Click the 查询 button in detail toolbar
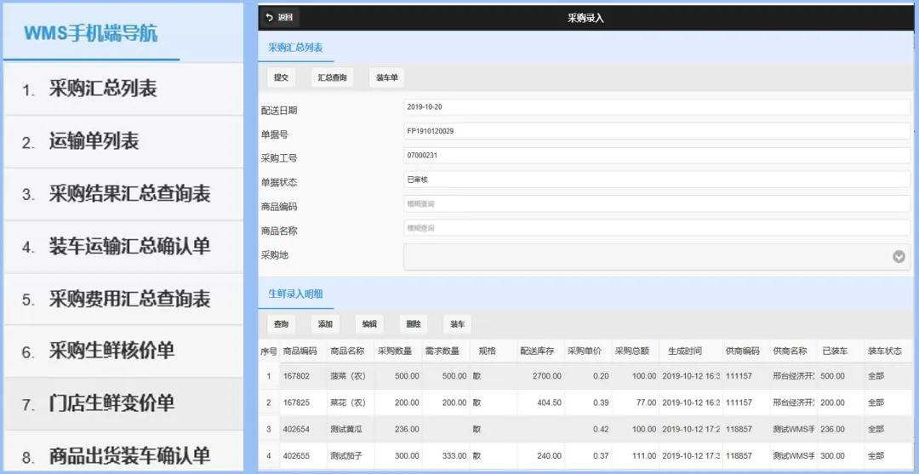919x474 pixels. (282, 324)
